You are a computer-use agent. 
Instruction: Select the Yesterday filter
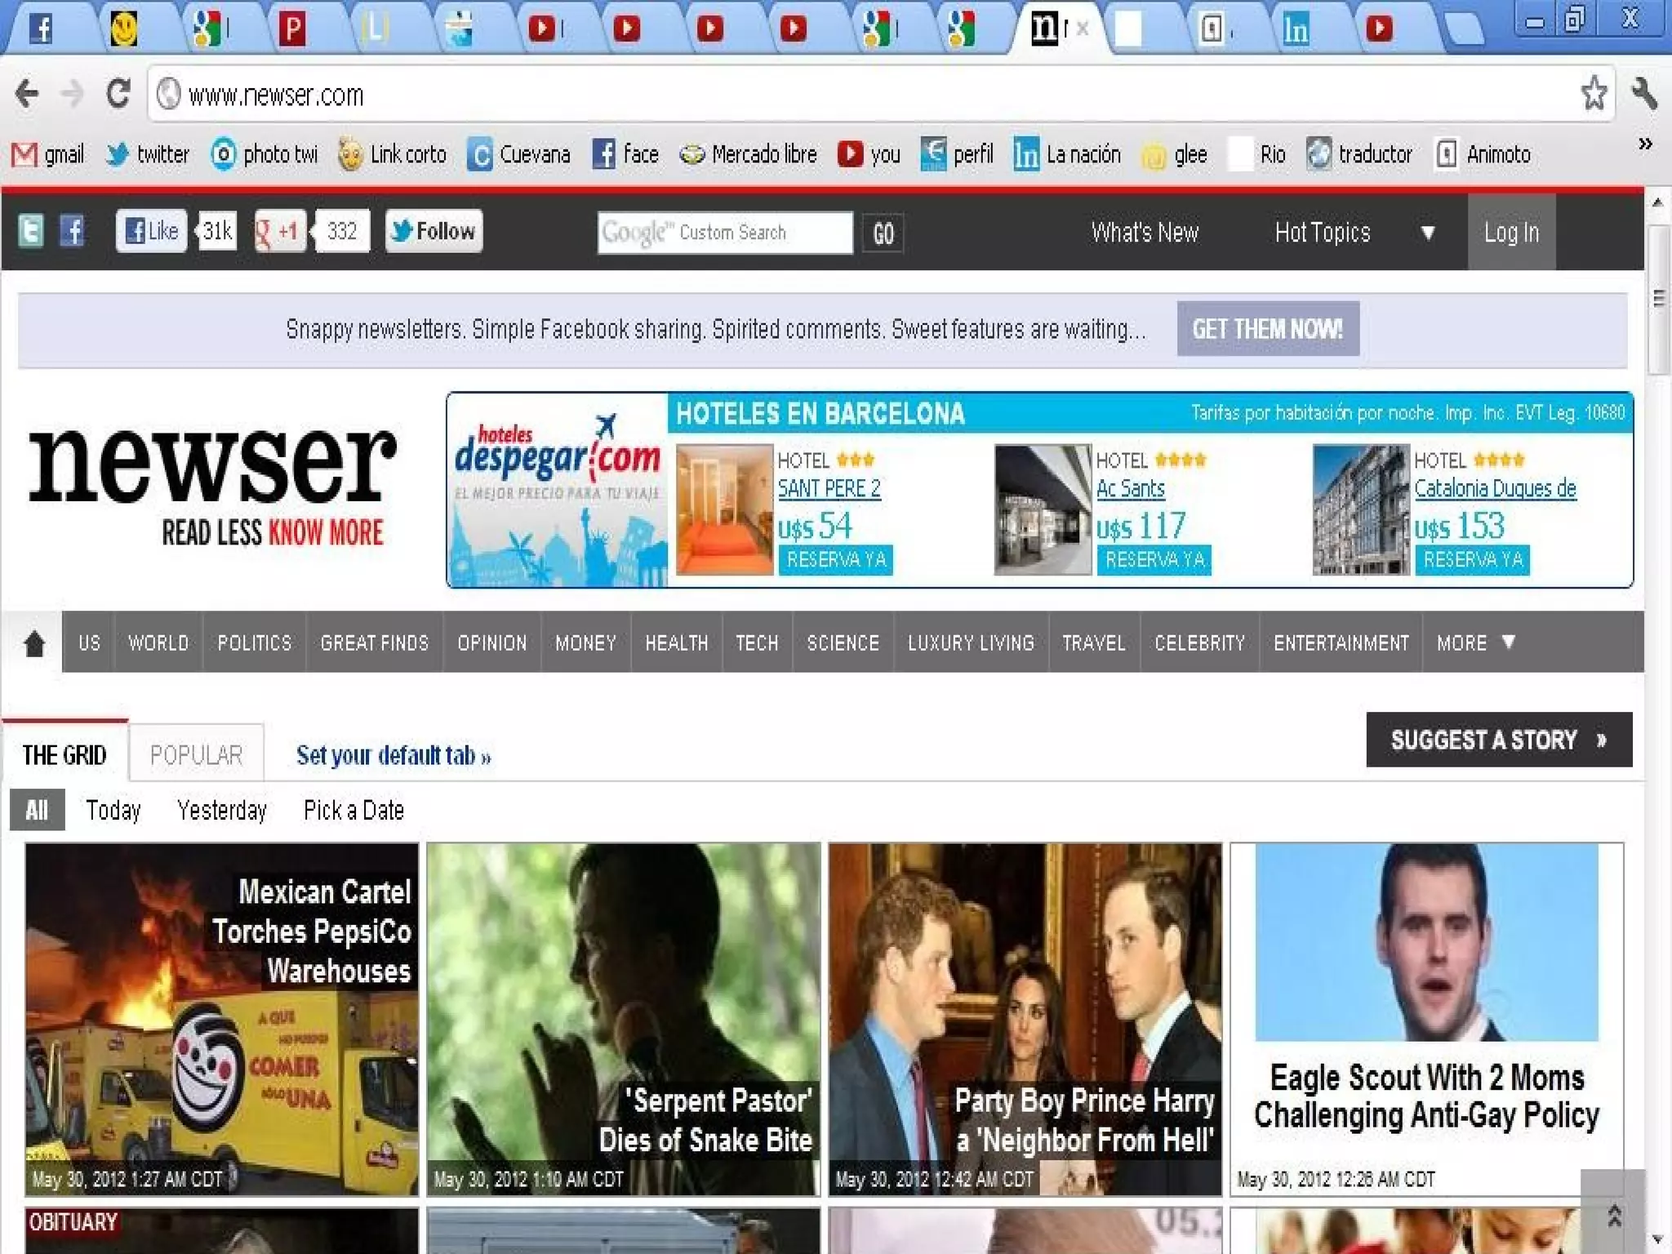[x=222, y=810]
